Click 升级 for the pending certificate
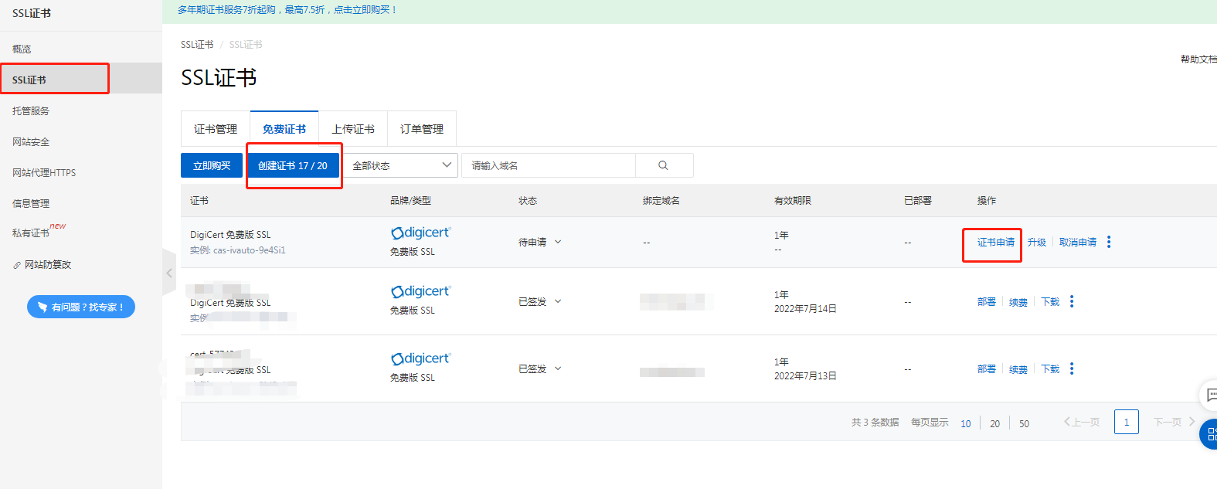The height and width of the screenshot is (489, 1217). pyautogui.click(x=1037, y=242)
